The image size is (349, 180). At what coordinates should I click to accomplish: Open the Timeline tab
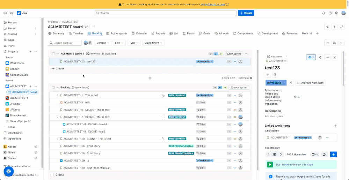(76, 33)
